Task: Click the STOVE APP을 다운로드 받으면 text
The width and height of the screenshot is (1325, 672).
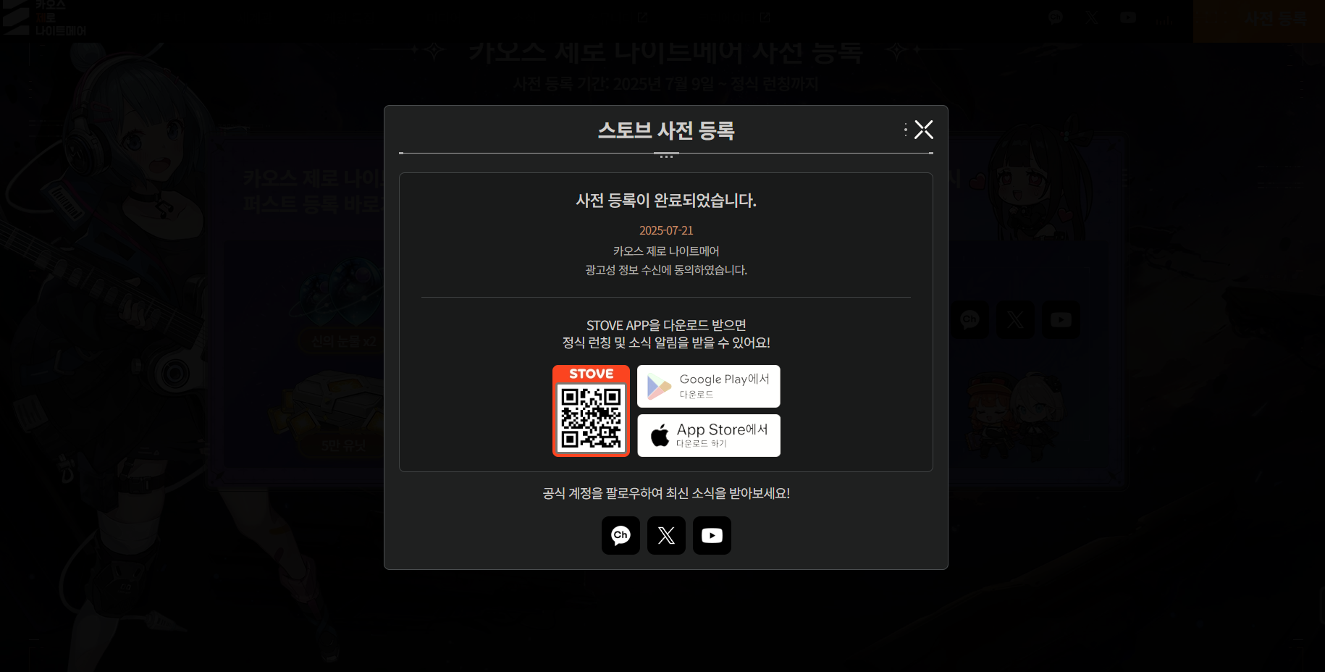Action: (x=666, y=325)
